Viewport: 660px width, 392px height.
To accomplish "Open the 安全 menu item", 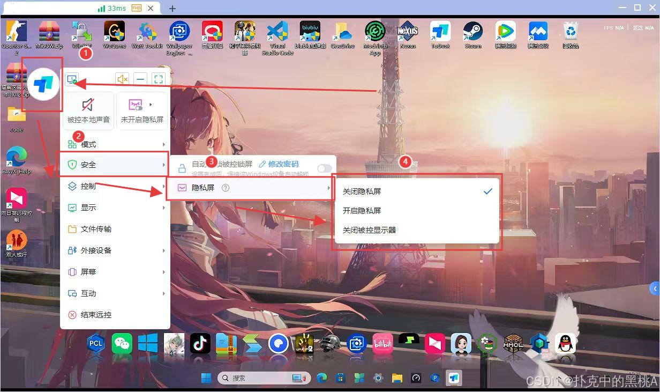I will point(115,165).
